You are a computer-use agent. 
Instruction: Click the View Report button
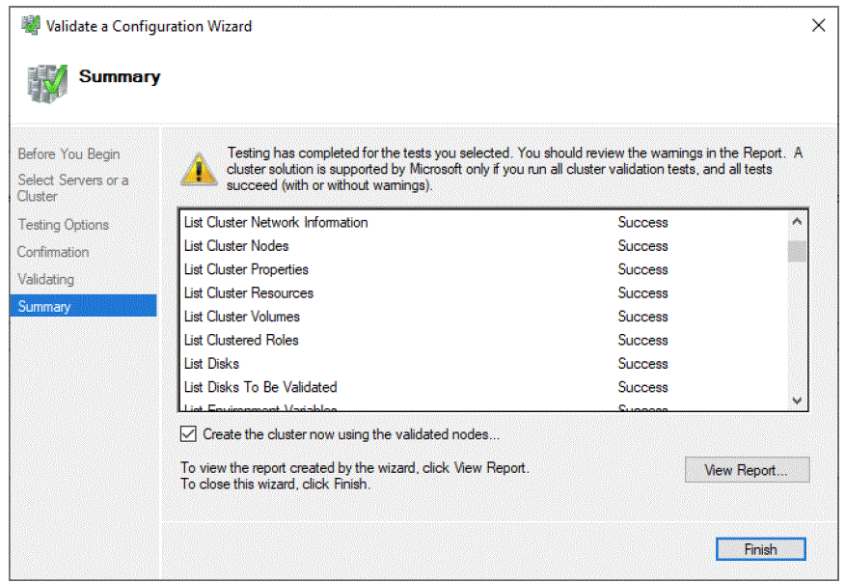point(747,470)
